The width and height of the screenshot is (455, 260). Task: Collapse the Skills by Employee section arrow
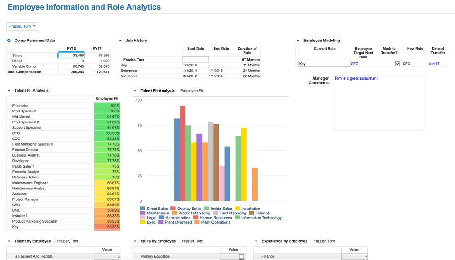click(135, 241)
